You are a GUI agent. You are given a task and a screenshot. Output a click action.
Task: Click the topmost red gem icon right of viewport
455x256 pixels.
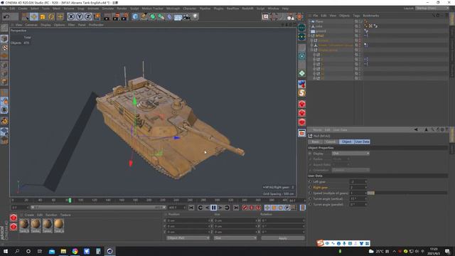[x=301, y=104]
